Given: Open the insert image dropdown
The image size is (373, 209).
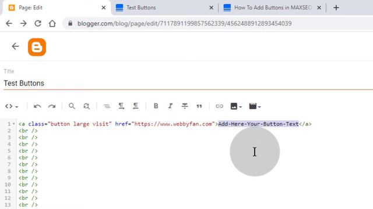Looking at the screenshot, I should 236,106.
